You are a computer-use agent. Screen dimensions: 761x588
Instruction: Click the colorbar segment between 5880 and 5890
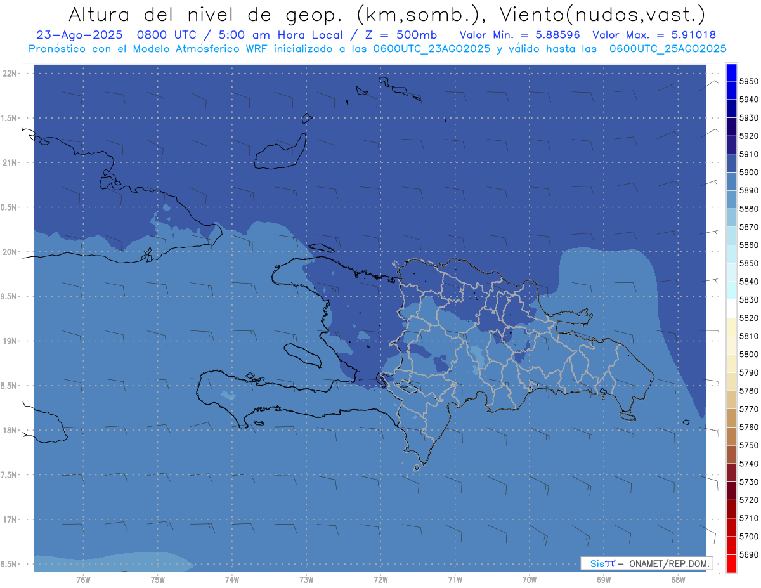731,200
